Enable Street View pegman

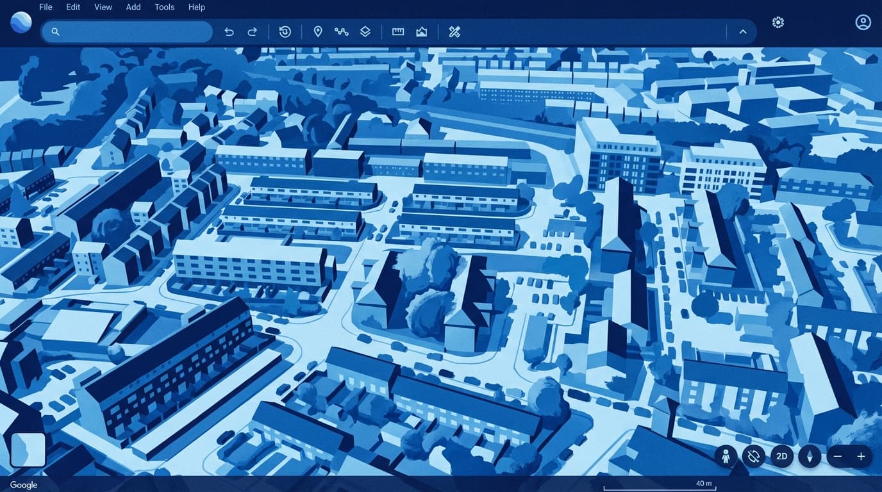[726, 456]
